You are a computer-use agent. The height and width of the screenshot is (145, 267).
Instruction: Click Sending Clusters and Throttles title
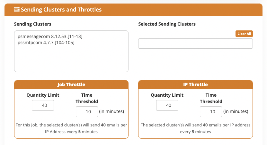click(61, 10)
